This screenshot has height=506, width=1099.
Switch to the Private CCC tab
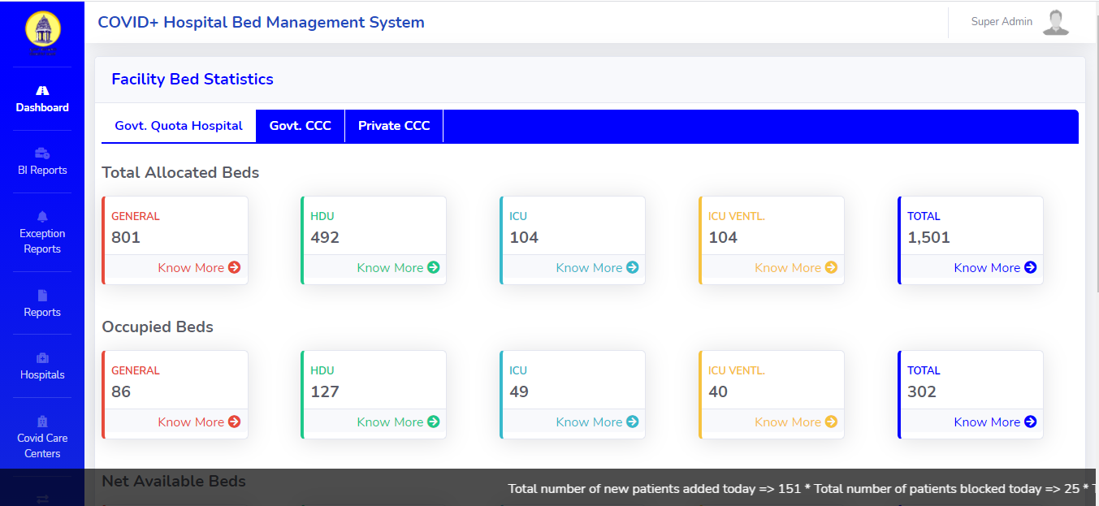click(x=394, y=126)
